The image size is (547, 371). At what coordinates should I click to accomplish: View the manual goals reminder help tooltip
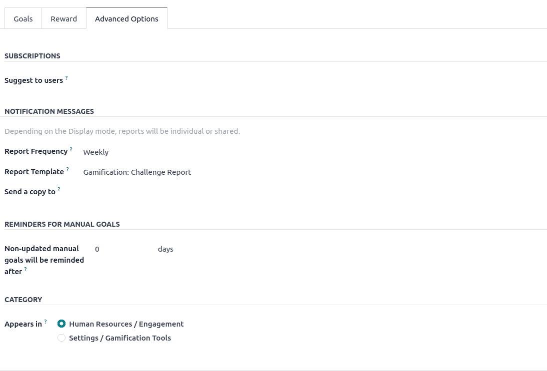click(25, 269)
